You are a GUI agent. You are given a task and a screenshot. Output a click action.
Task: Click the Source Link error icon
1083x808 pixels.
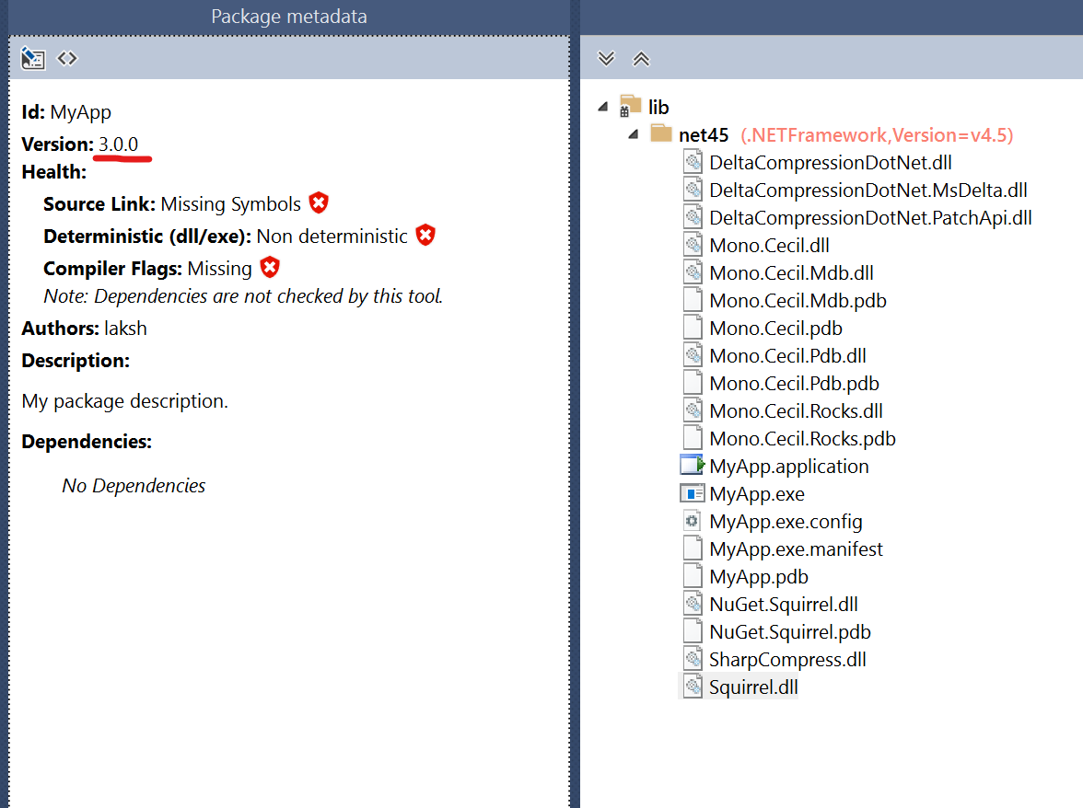point(319,203)
